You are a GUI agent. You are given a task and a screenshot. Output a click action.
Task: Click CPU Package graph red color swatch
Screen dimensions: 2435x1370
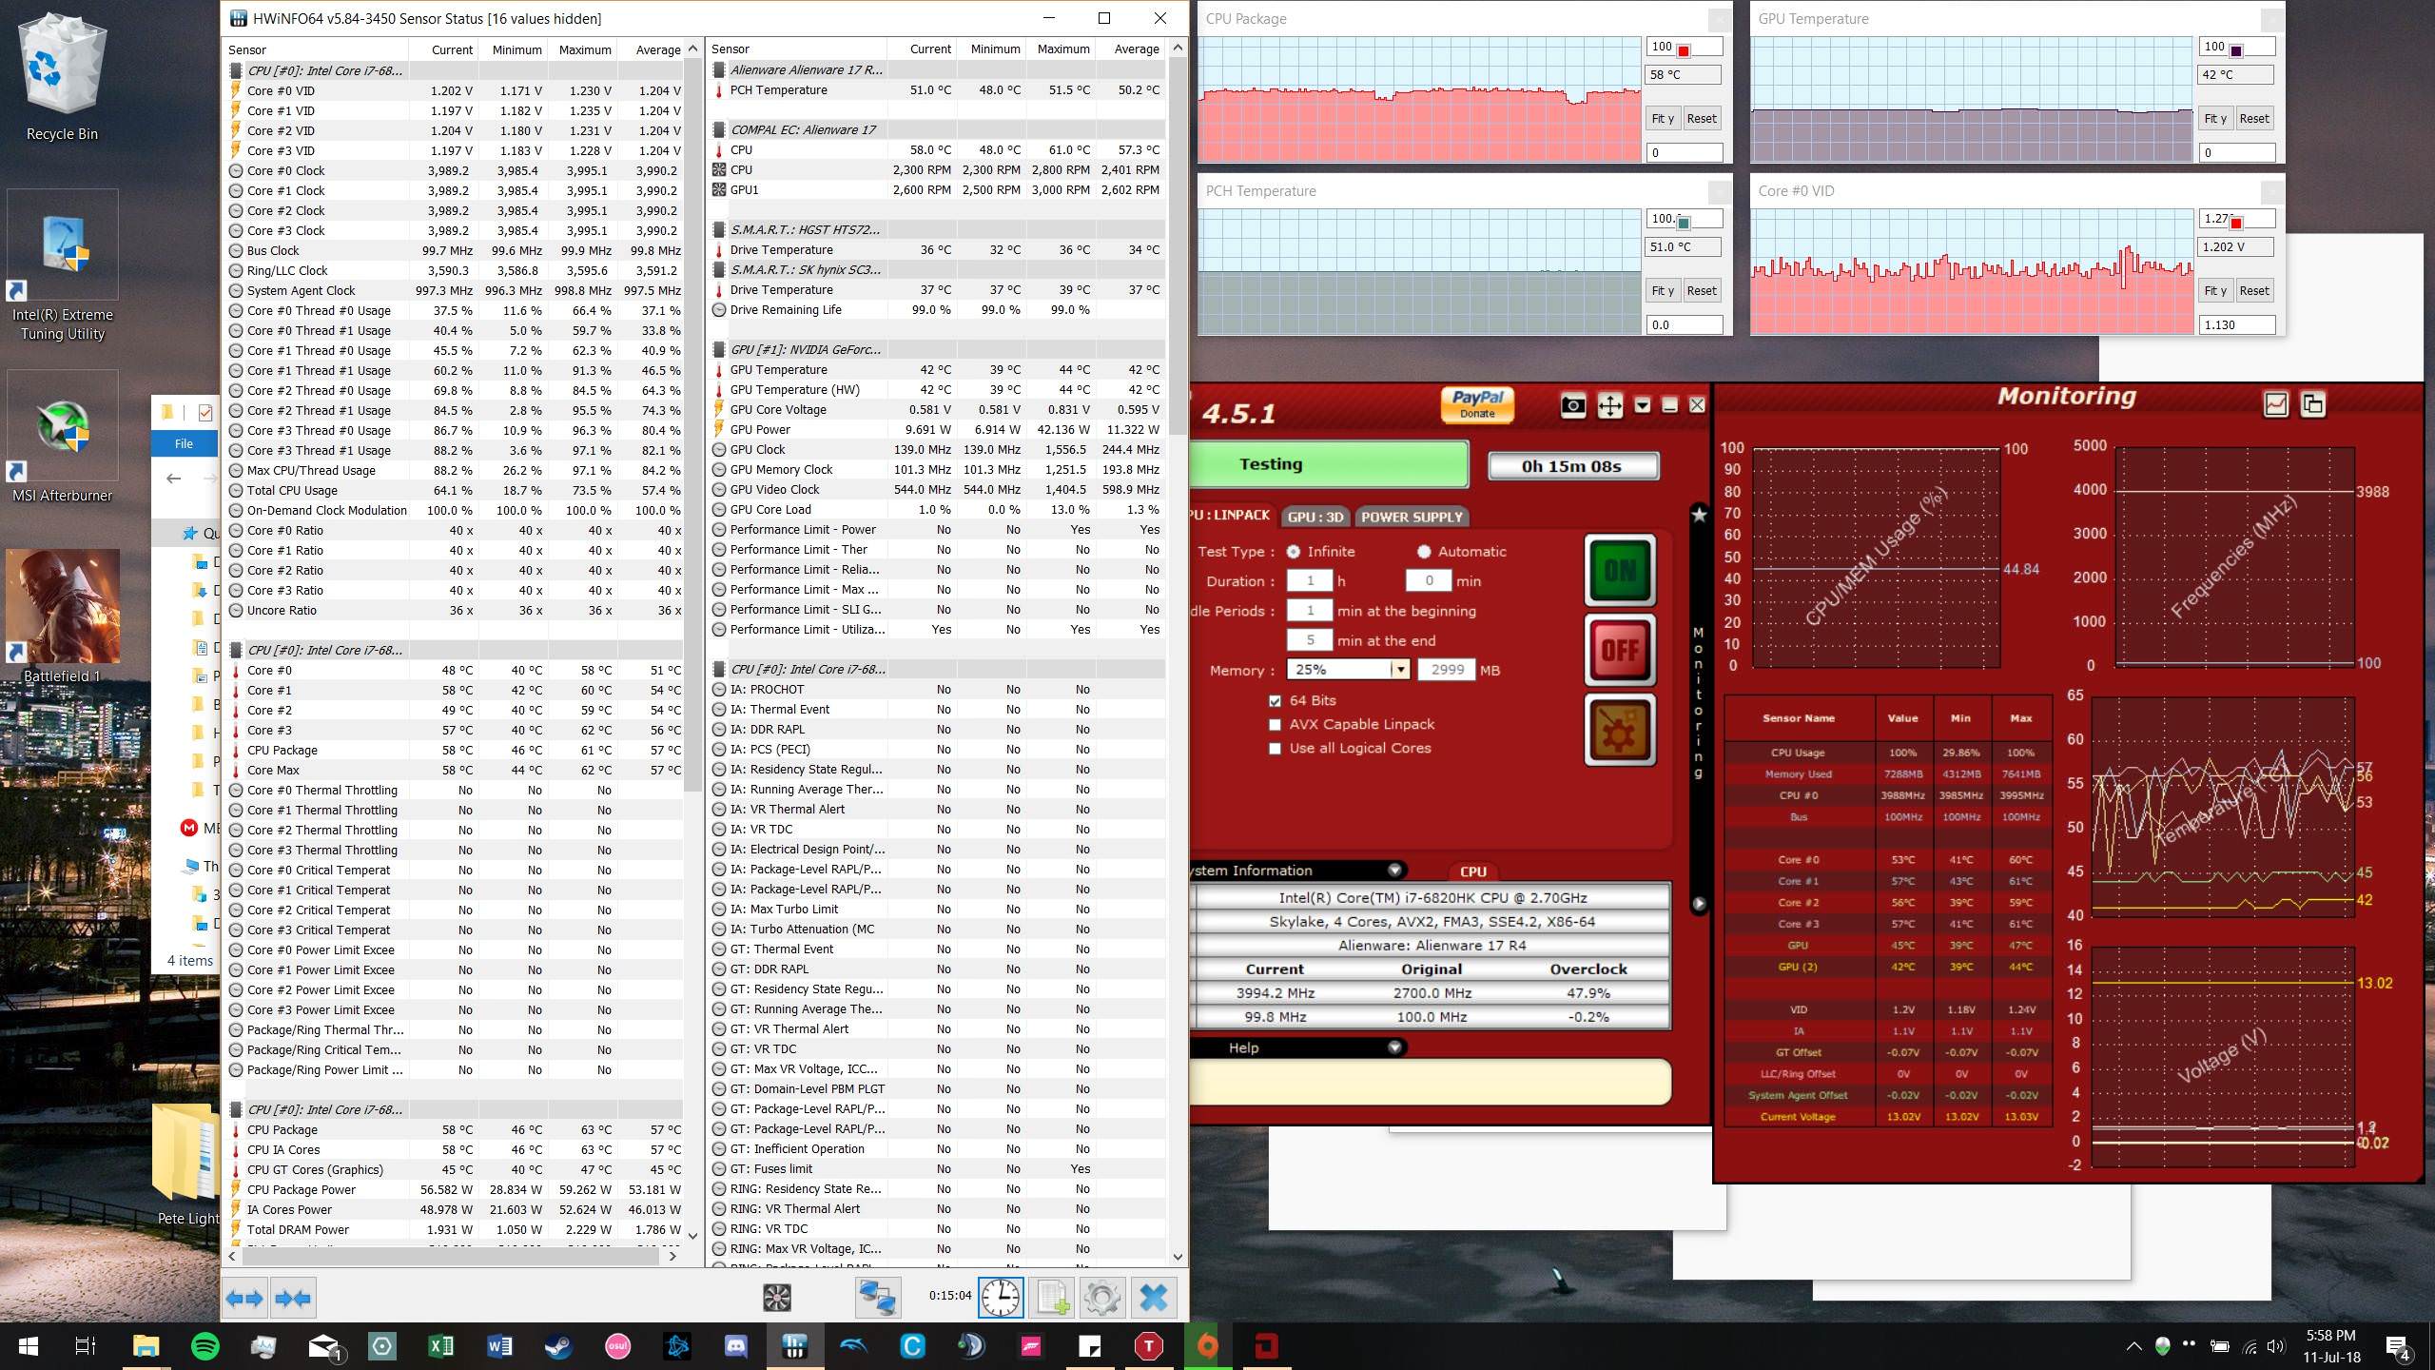[1684, 50]
